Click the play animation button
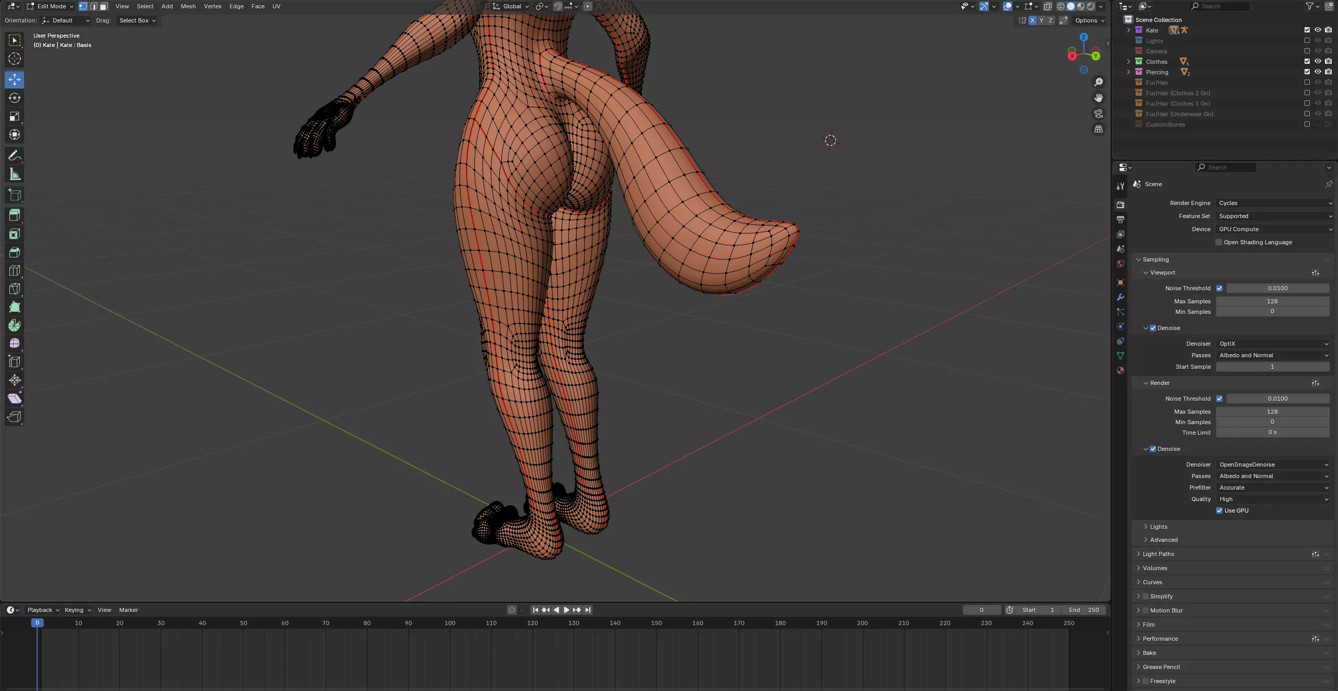 pos(566,610)
